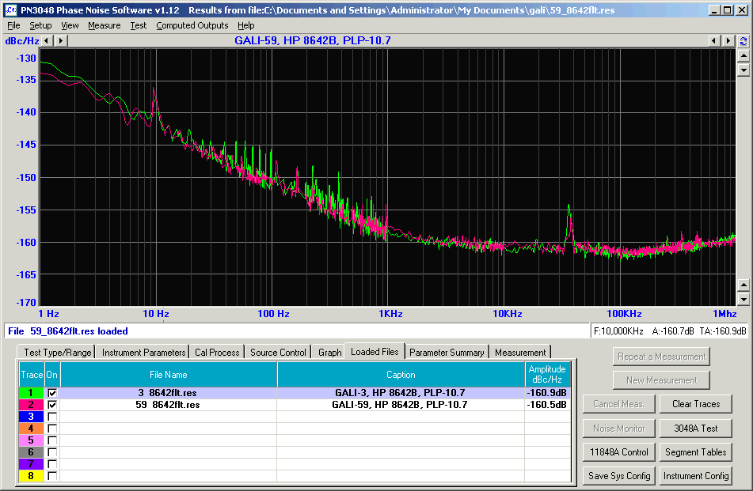The height and width of the screenshot is (491, 753).
Task: Click the -160.9dB amplitude cell
Action: pos(547,393)
